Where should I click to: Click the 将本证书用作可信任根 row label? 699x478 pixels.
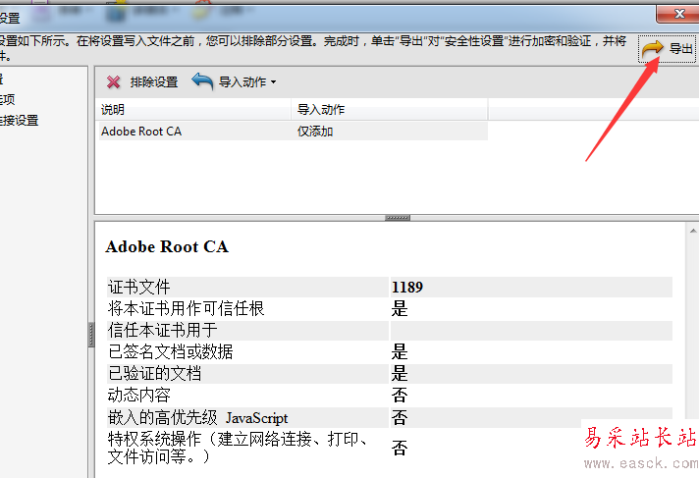pyautogui.click(x=186, y=308)
